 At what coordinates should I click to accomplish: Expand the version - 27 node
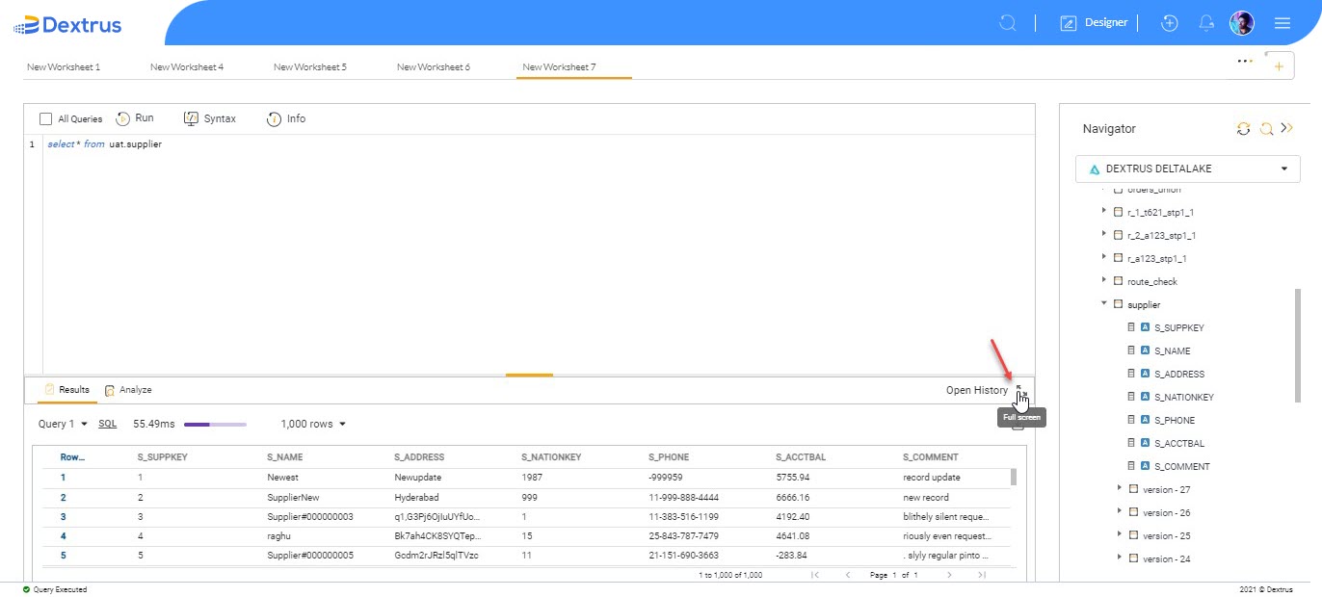tap(1120, 489)
